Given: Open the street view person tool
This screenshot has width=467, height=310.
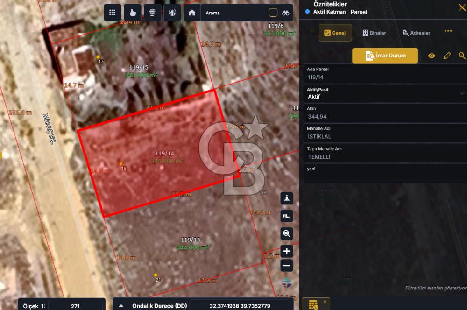Looking at the screenshot, I should (287, 198).
